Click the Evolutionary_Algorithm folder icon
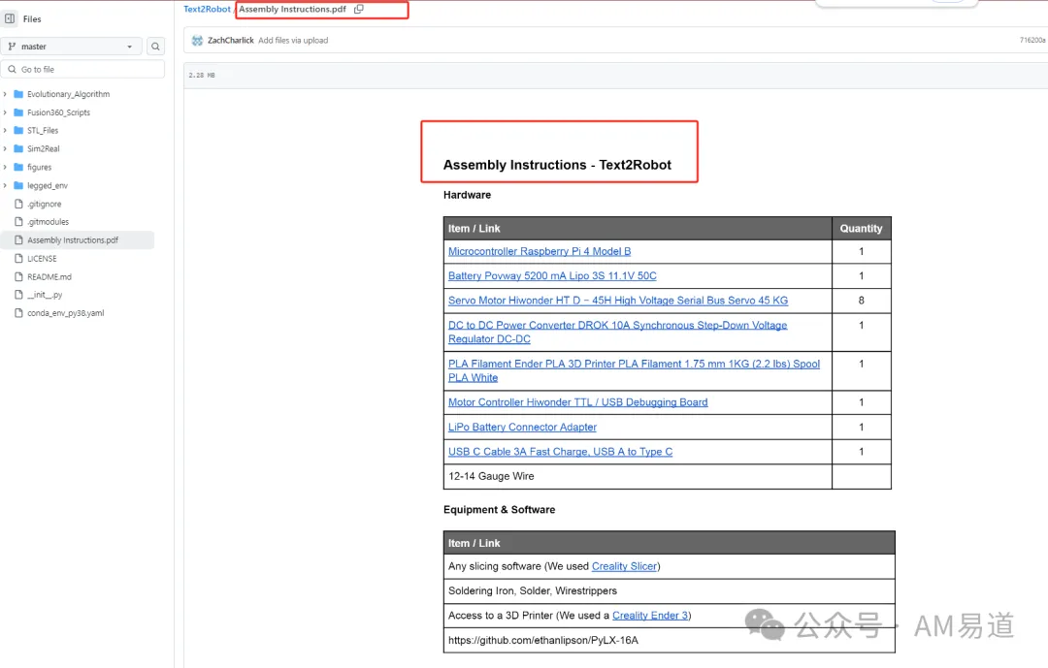This screenshot has height=668, width=1048. (18, 94)
